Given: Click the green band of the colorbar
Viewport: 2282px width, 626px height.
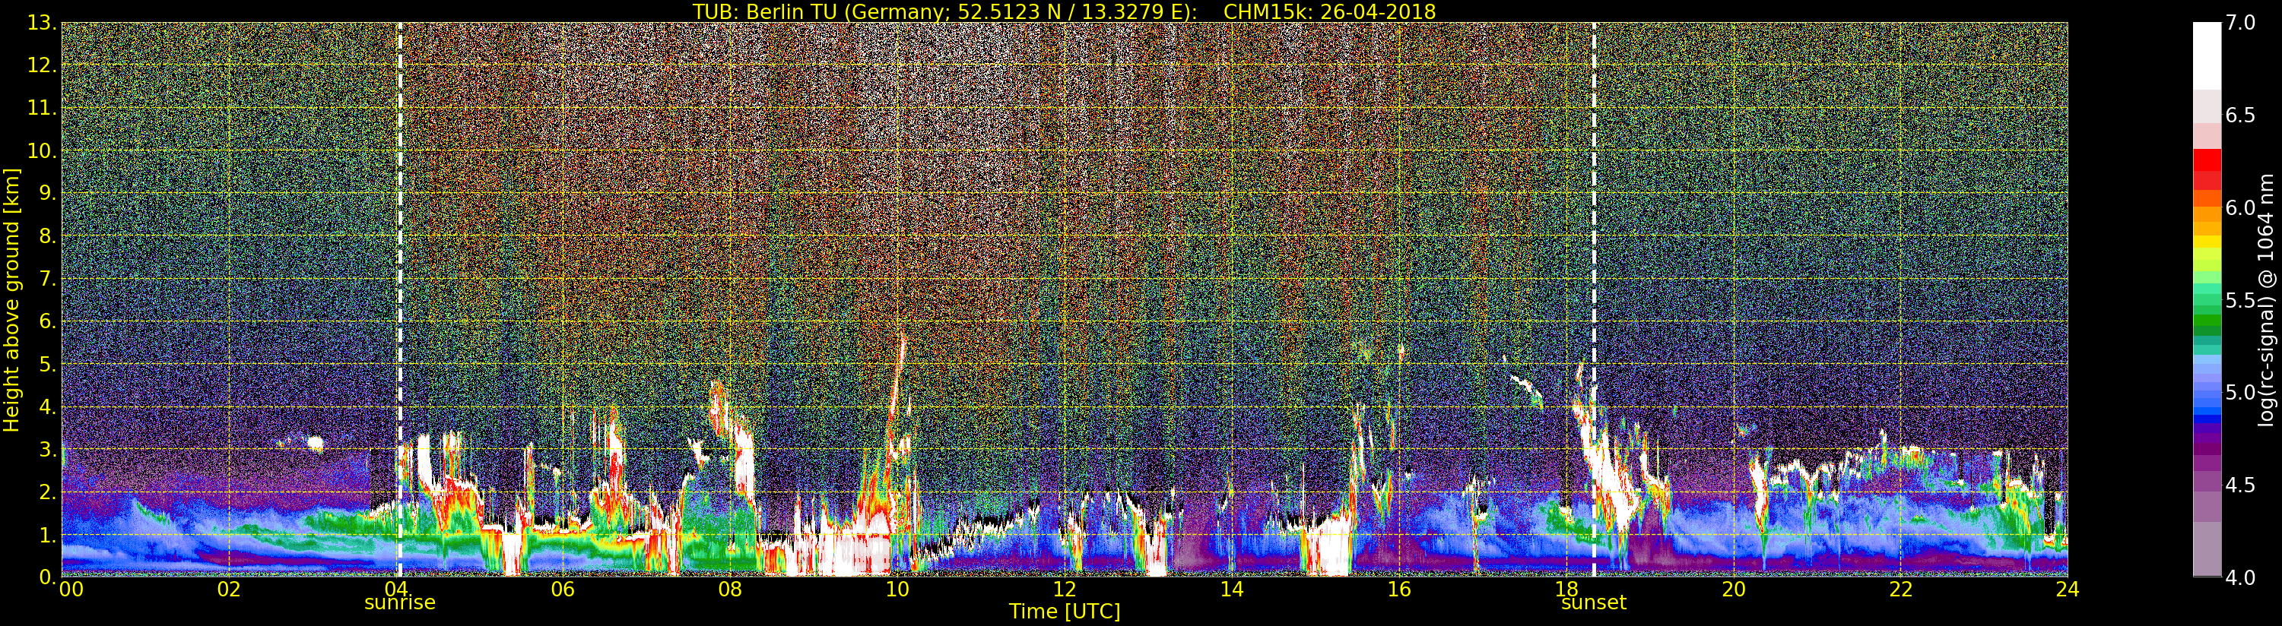Looking at the screenshot, I should click(2207, 319).
